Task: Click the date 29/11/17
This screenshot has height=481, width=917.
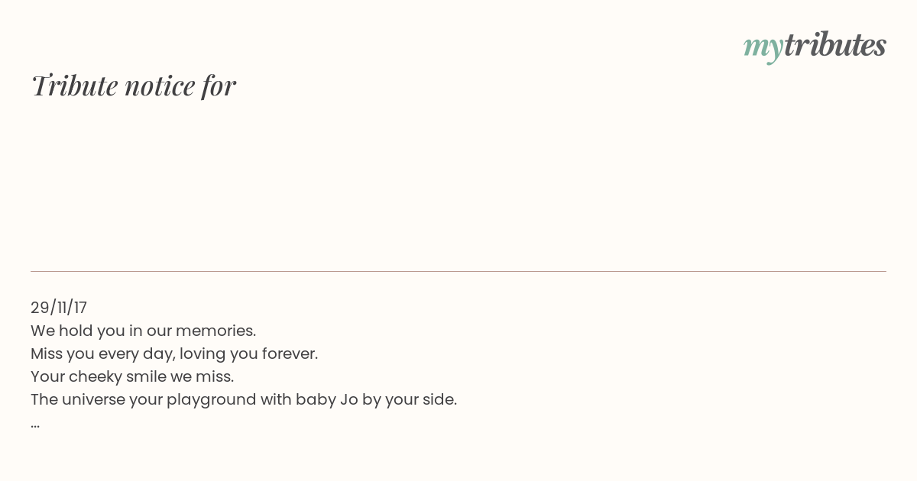Action: click(59, 308)
